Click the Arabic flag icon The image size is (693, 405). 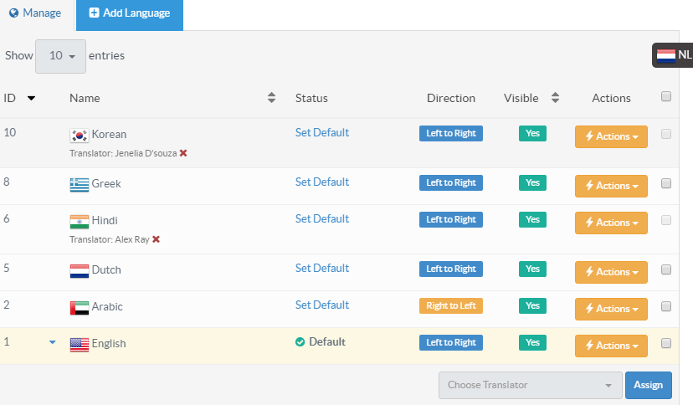pos(80,307)
